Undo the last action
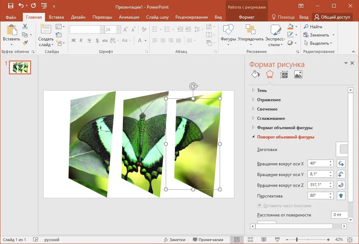 click(x=21, y=6)
